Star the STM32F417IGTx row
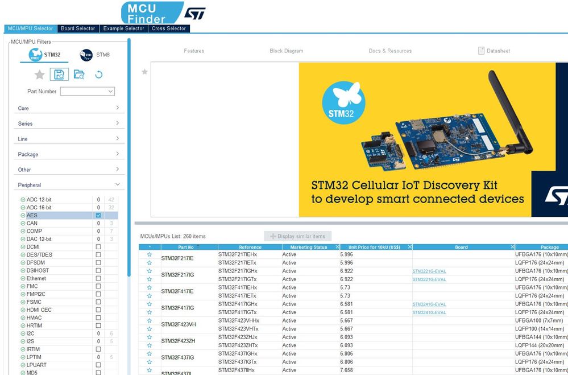 (x=149, y=312)
